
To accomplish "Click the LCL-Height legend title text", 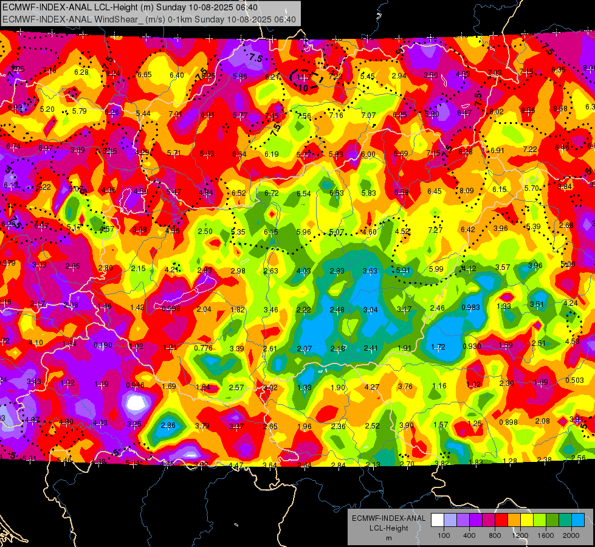I will pyautogui.click(x=388, y=528).
